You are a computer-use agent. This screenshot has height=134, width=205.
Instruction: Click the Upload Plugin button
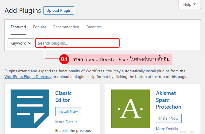point(59,11)
